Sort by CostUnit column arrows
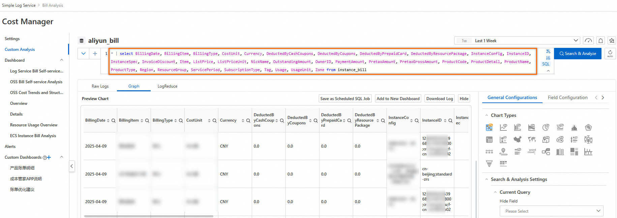 (x=209, y=121)
